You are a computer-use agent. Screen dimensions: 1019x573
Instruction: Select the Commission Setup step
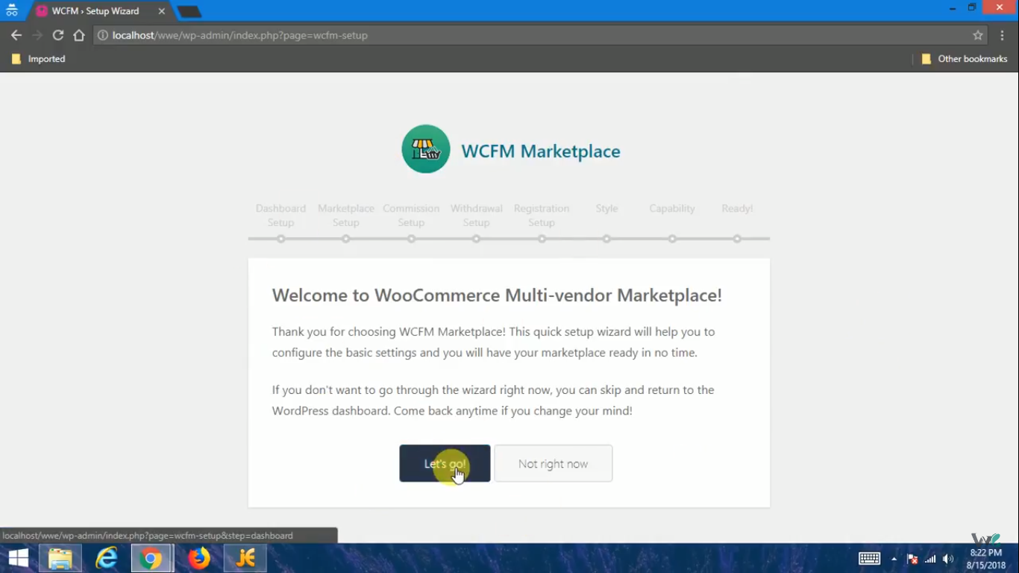(411, 215)
